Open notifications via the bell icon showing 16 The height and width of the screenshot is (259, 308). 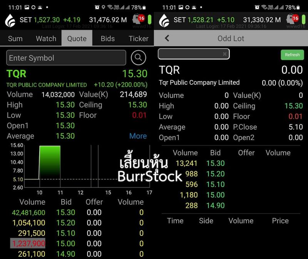coord(136,18)
